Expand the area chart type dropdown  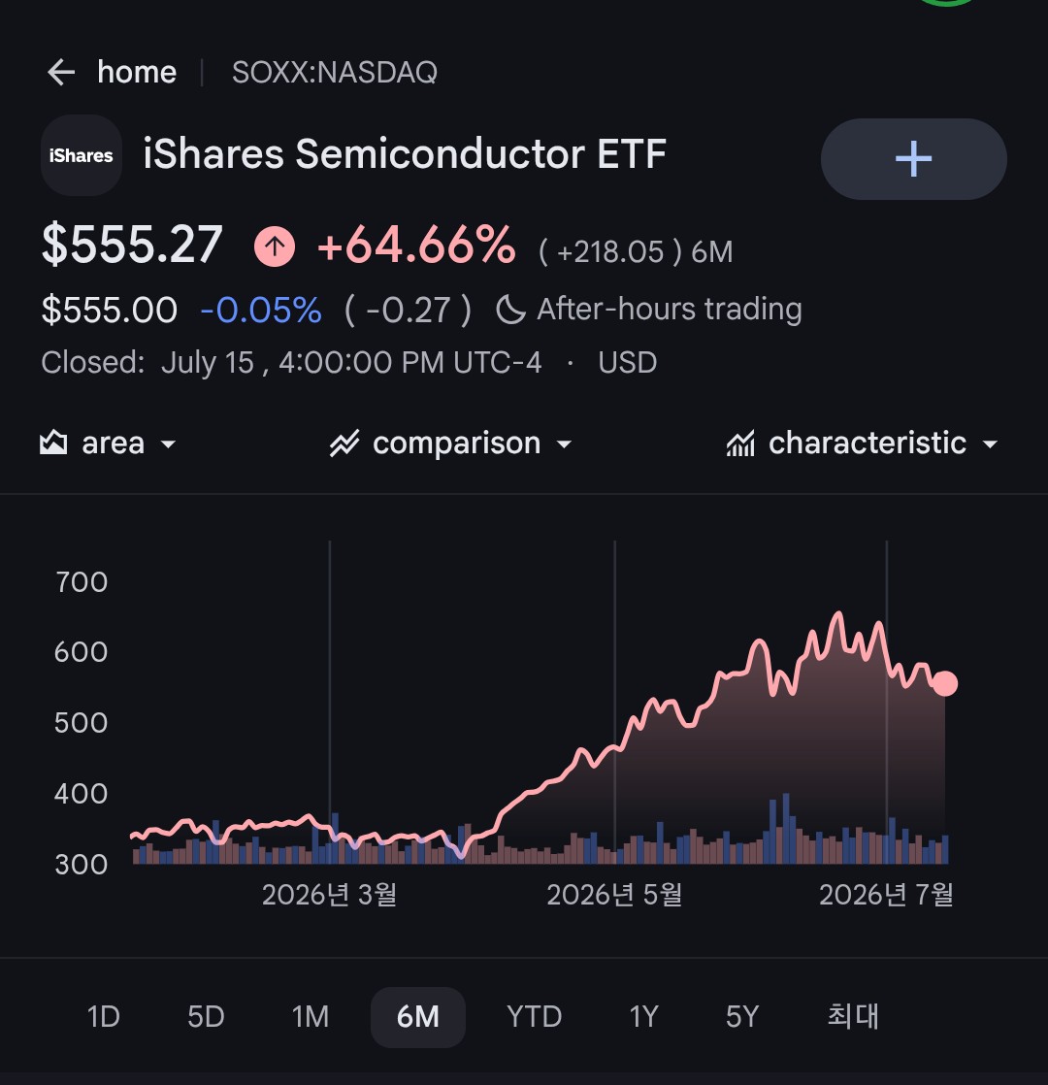[168, 444]
